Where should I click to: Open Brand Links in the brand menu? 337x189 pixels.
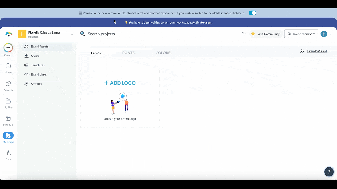pyautogui.click(x=39, y=74)
